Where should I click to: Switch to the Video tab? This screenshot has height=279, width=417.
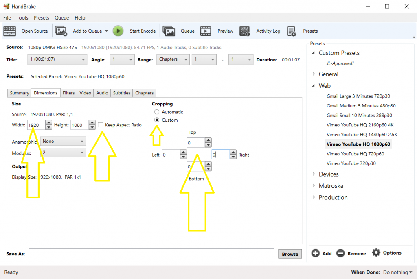point(86,93)
